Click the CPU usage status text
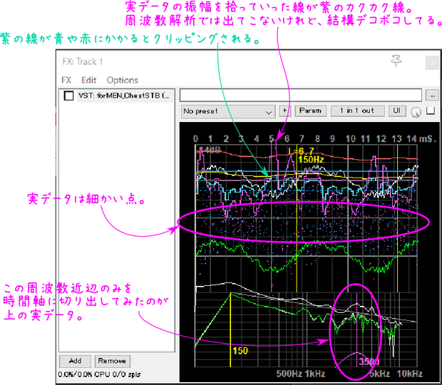This screenshot has height=385, width=442. coord(100,374)
